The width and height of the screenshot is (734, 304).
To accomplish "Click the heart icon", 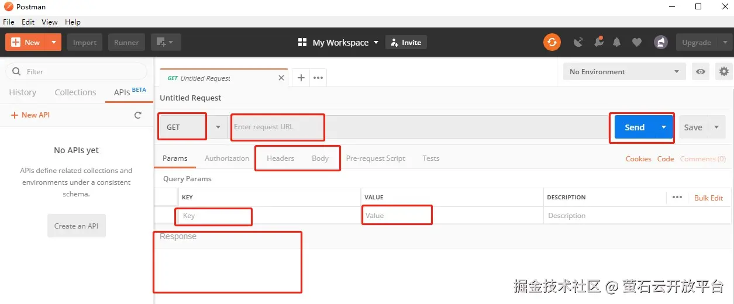I will point(637,42).
